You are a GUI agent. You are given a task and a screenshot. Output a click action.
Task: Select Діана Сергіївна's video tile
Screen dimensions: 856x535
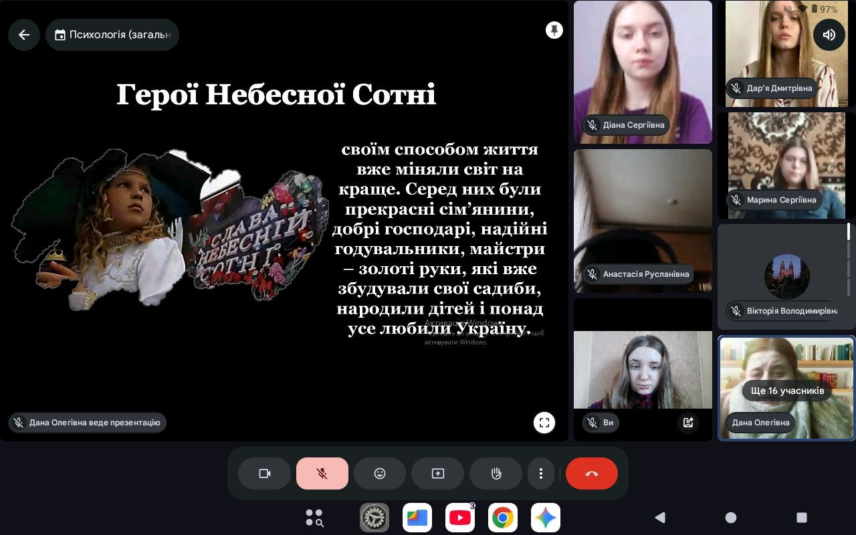pyautogui.click(x=643, y=72)
